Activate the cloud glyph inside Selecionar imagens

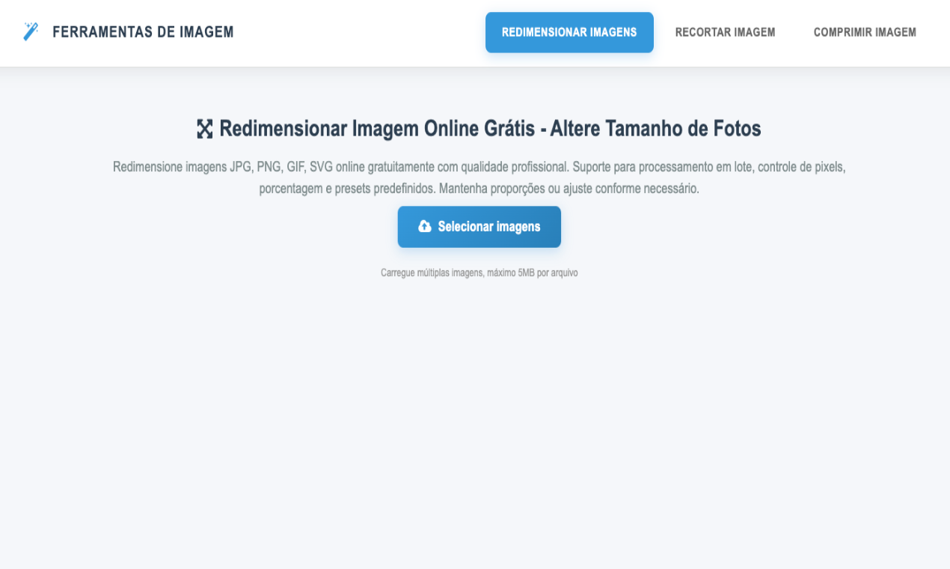tap(425, 226)
